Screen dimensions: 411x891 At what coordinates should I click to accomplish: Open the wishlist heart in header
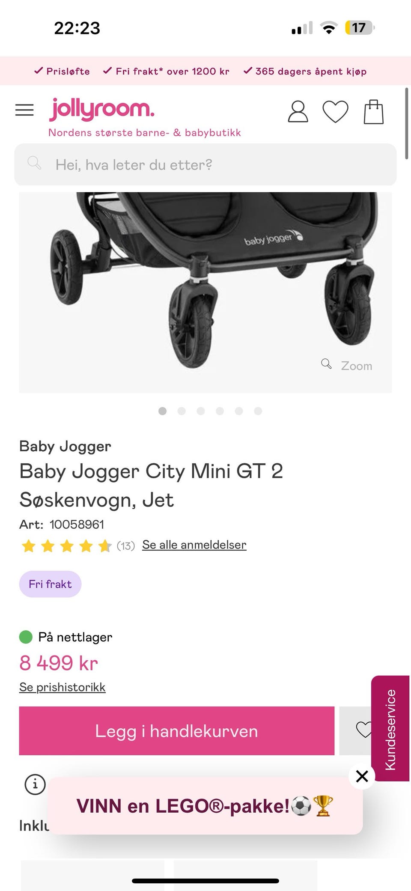335,112
